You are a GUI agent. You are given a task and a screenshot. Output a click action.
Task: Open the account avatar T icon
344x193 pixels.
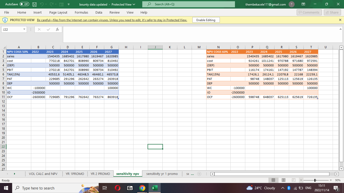tap(291, 4)
